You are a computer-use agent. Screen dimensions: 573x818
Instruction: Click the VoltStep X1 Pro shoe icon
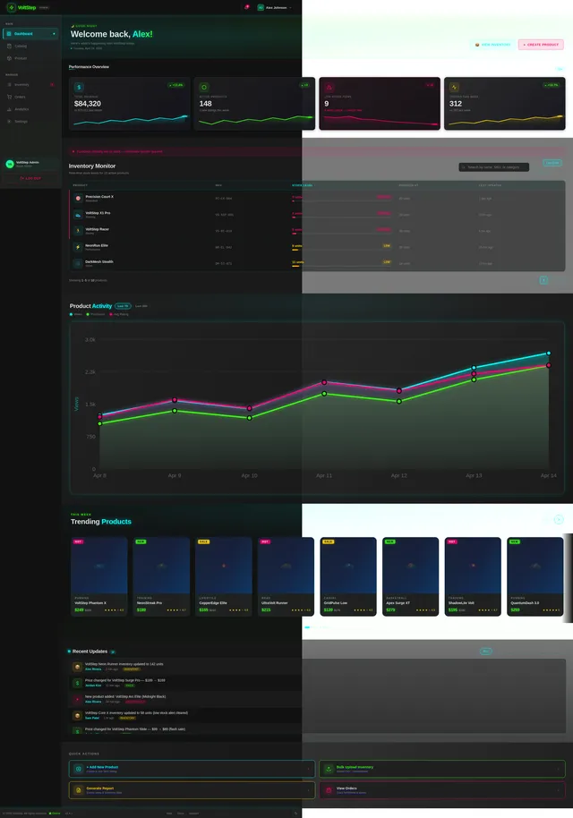[78, 215]
